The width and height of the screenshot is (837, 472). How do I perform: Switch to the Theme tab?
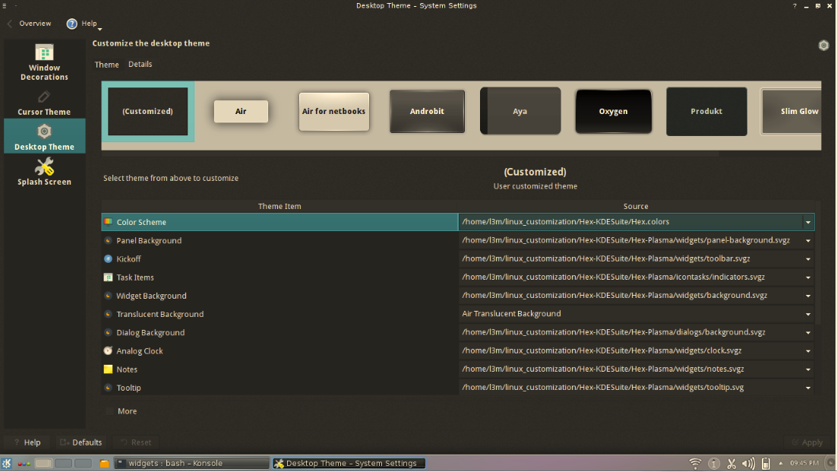[x=107, y=65]
